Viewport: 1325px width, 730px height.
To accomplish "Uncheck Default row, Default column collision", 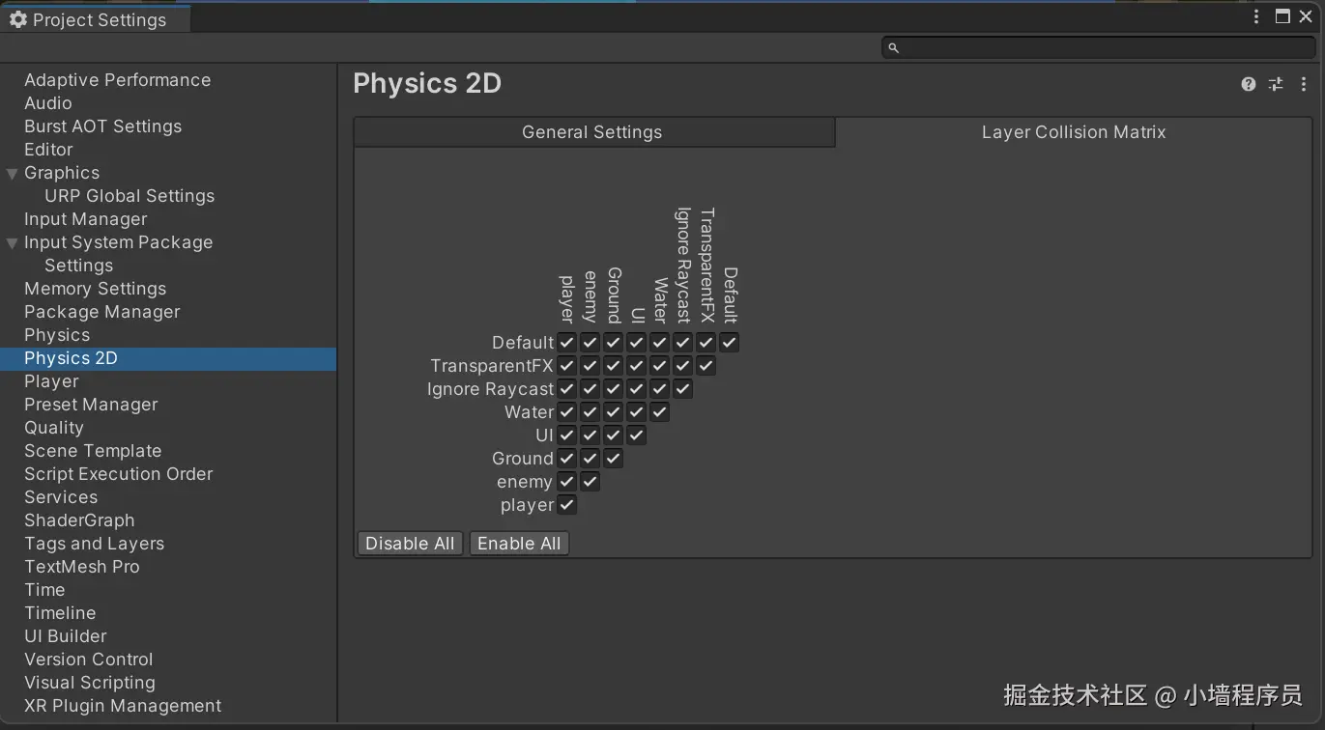I will (730, 343).
